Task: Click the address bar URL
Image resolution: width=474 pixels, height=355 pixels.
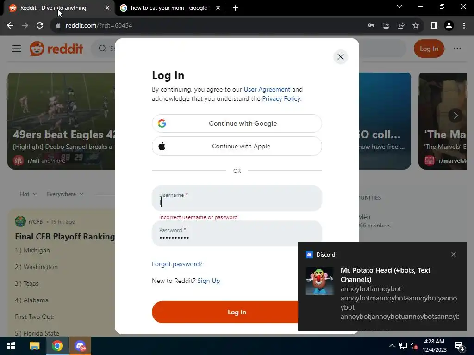Action: [x=99, y=26]
